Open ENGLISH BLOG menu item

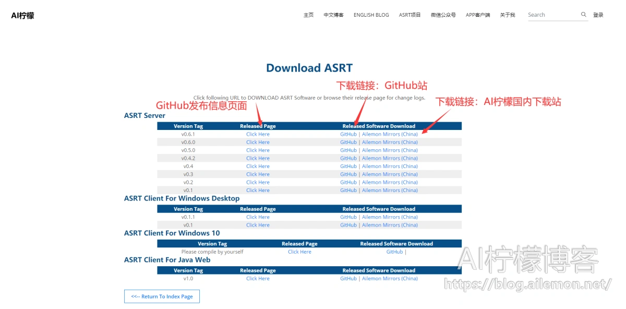[x=371, y=15]
